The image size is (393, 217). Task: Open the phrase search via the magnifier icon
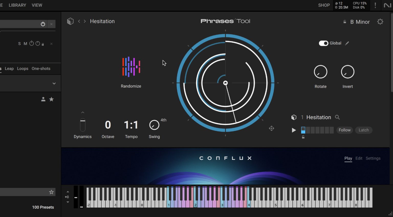click(x=337, y=117)
